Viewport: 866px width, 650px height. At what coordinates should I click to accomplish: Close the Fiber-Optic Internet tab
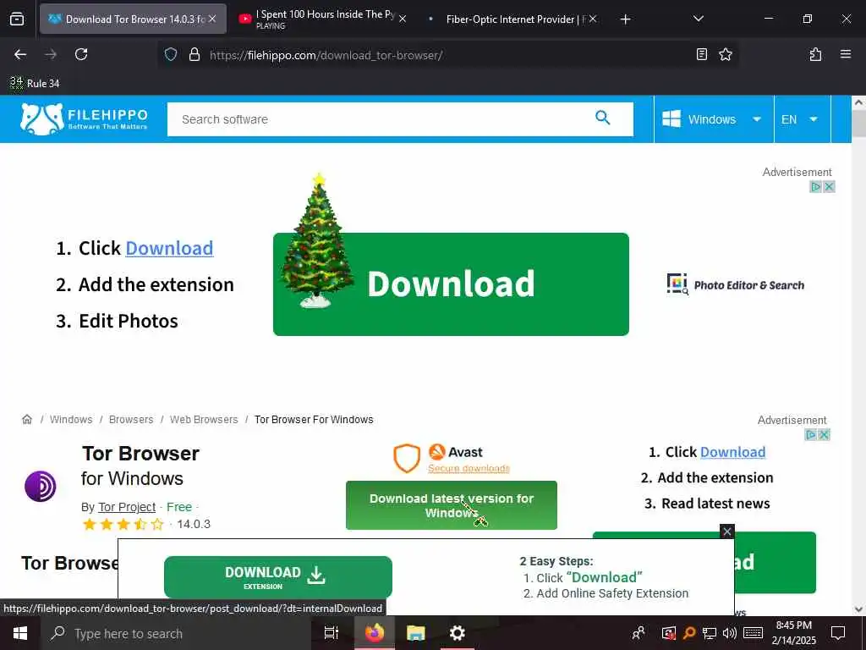point(593,19)
